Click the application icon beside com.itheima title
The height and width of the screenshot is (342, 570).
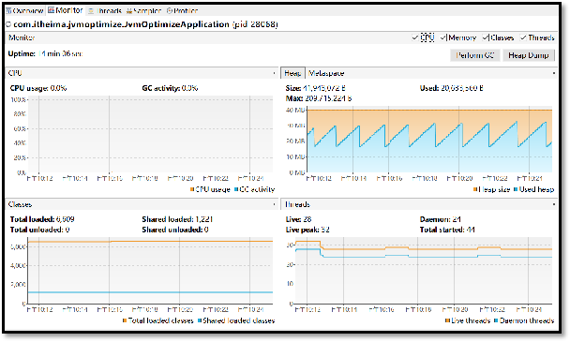point(8,24)
